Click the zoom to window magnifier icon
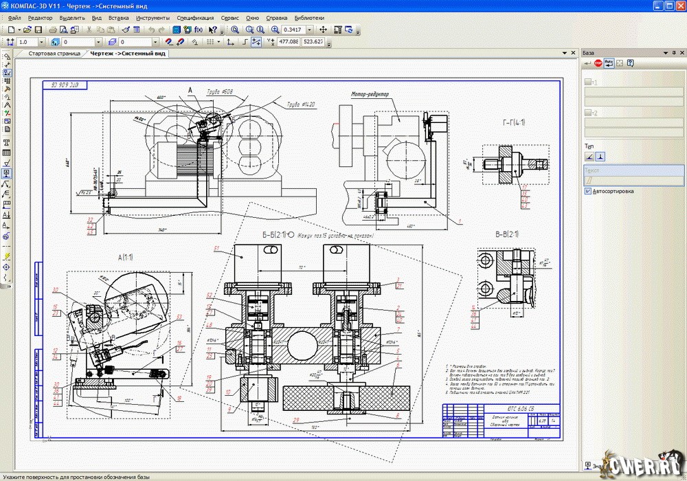687x481 pixels. point(235,30)
